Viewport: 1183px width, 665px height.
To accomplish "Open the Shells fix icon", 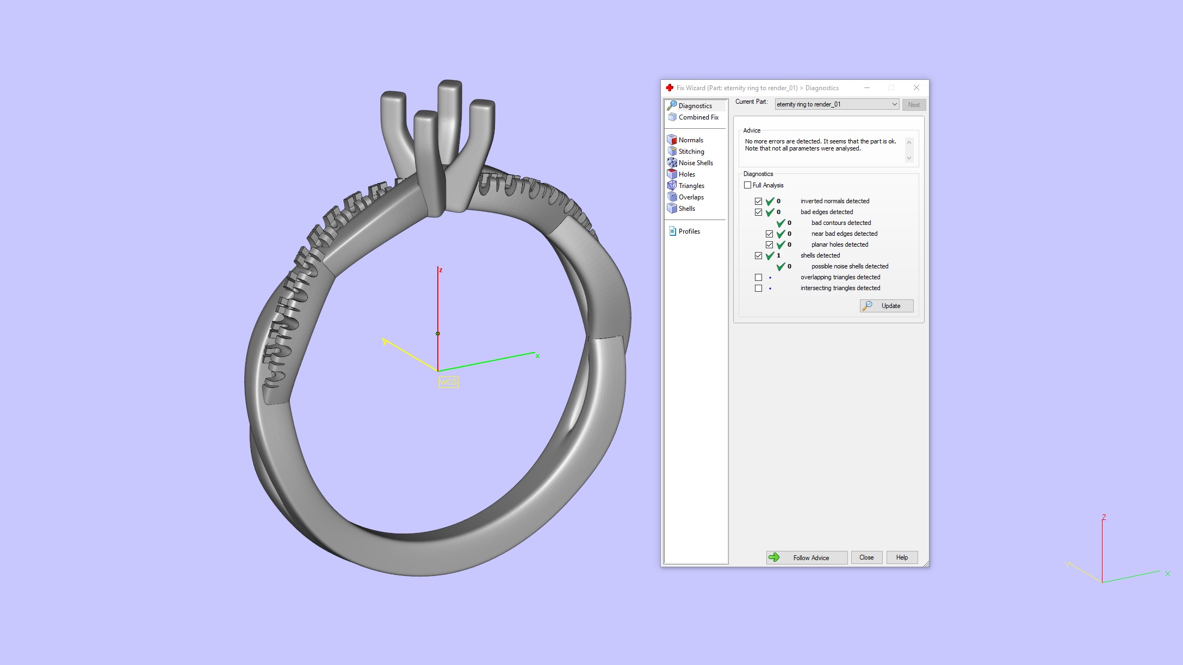I will point(672,208).
